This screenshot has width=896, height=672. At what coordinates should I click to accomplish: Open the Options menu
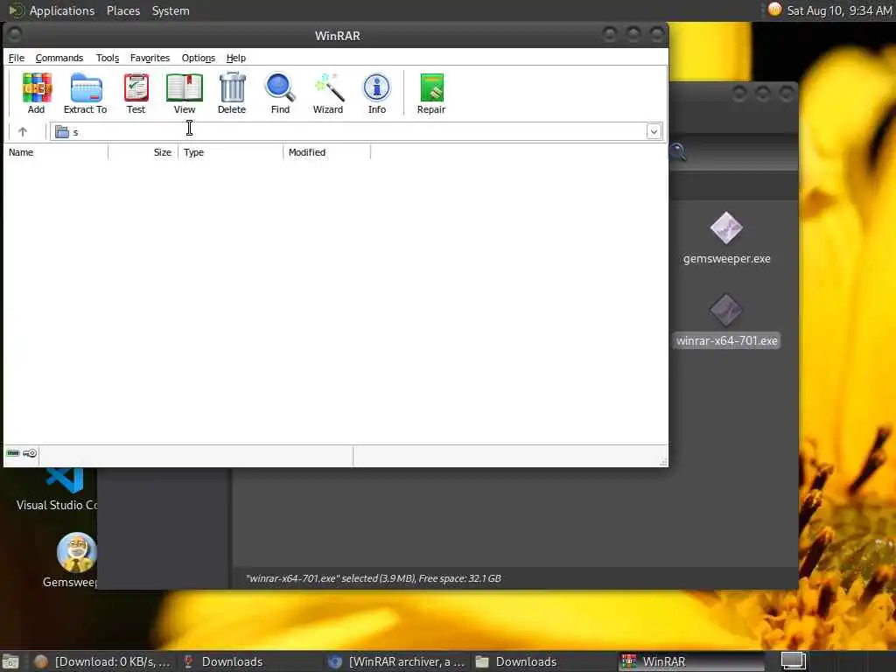[199, 58]
